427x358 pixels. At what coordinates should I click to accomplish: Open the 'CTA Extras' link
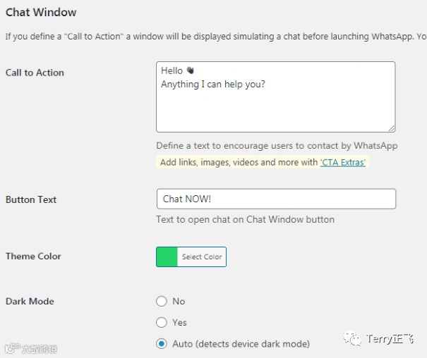coord(343,162)
